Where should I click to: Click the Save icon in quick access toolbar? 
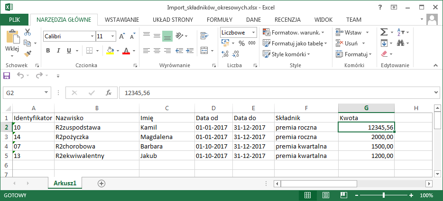click(x=7, y=75)
